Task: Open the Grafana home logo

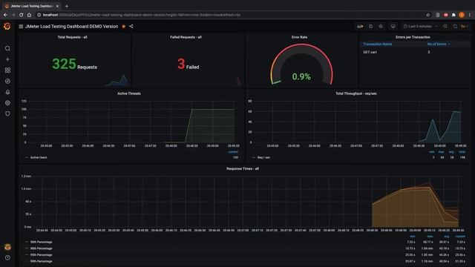Action: click(x=7, y=27)
